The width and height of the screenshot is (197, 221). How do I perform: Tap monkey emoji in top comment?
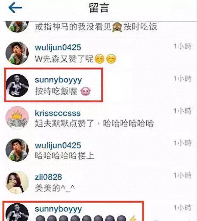pyautogui.click(x=117, y=27)
